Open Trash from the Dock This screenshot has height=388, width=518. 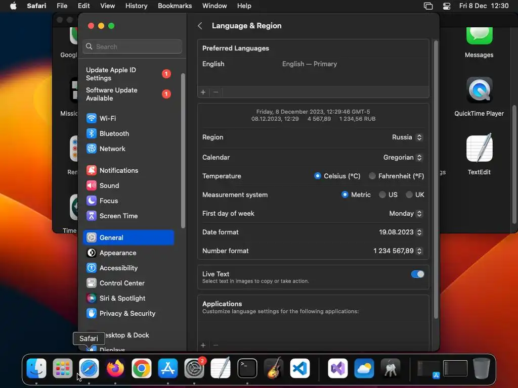click(x=482, y=368)
